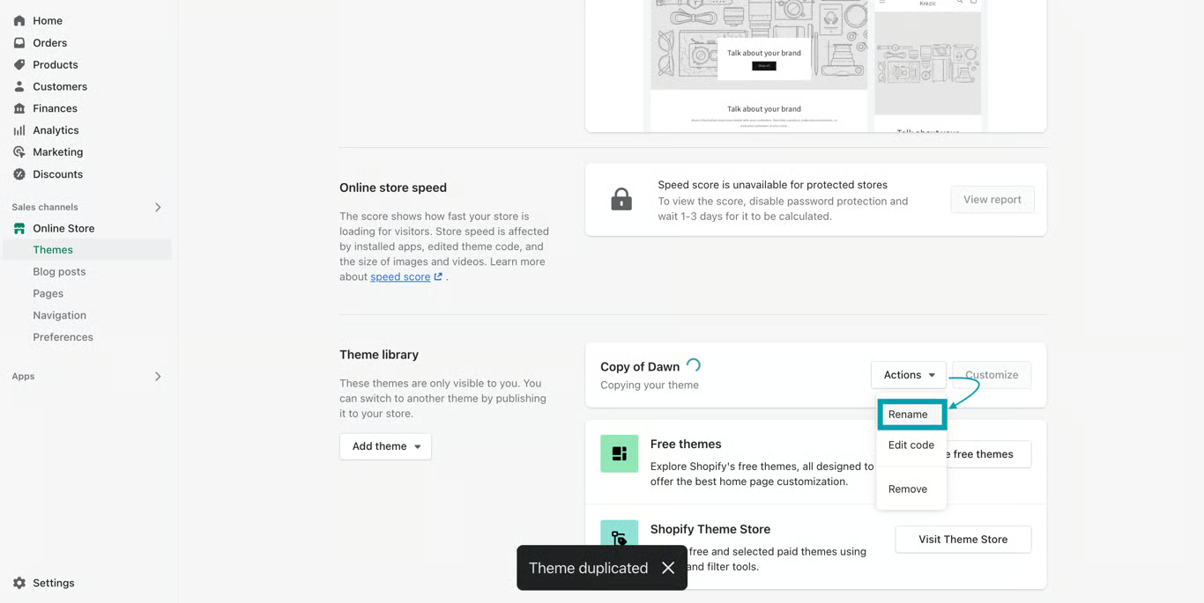Click the external link icon beside speed score

(x=438, y=276)
